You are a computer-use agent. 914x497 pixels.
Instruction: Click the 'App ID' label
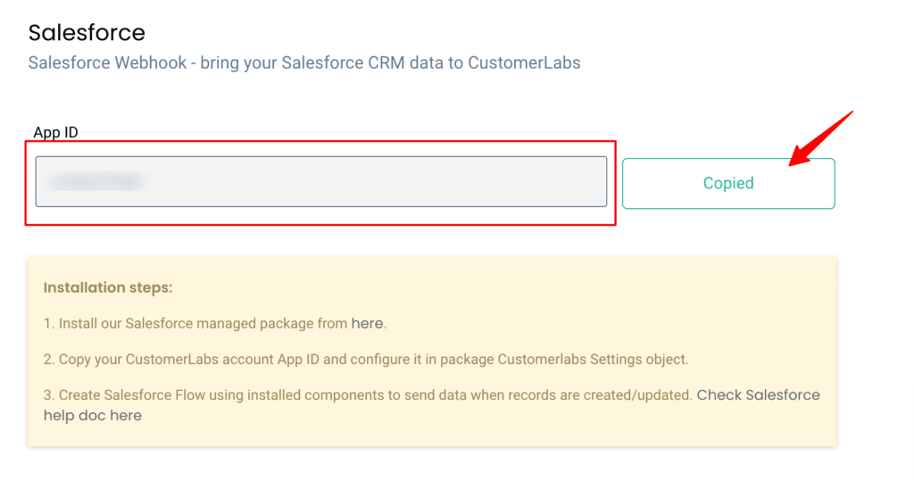pyautogui.click(x=56, y=132)
